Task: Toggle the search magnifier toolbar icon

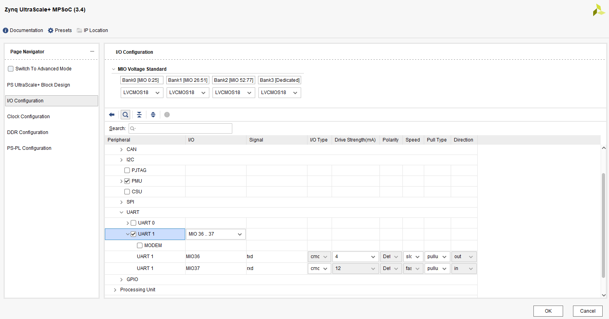Action: [x=125, y=115]
